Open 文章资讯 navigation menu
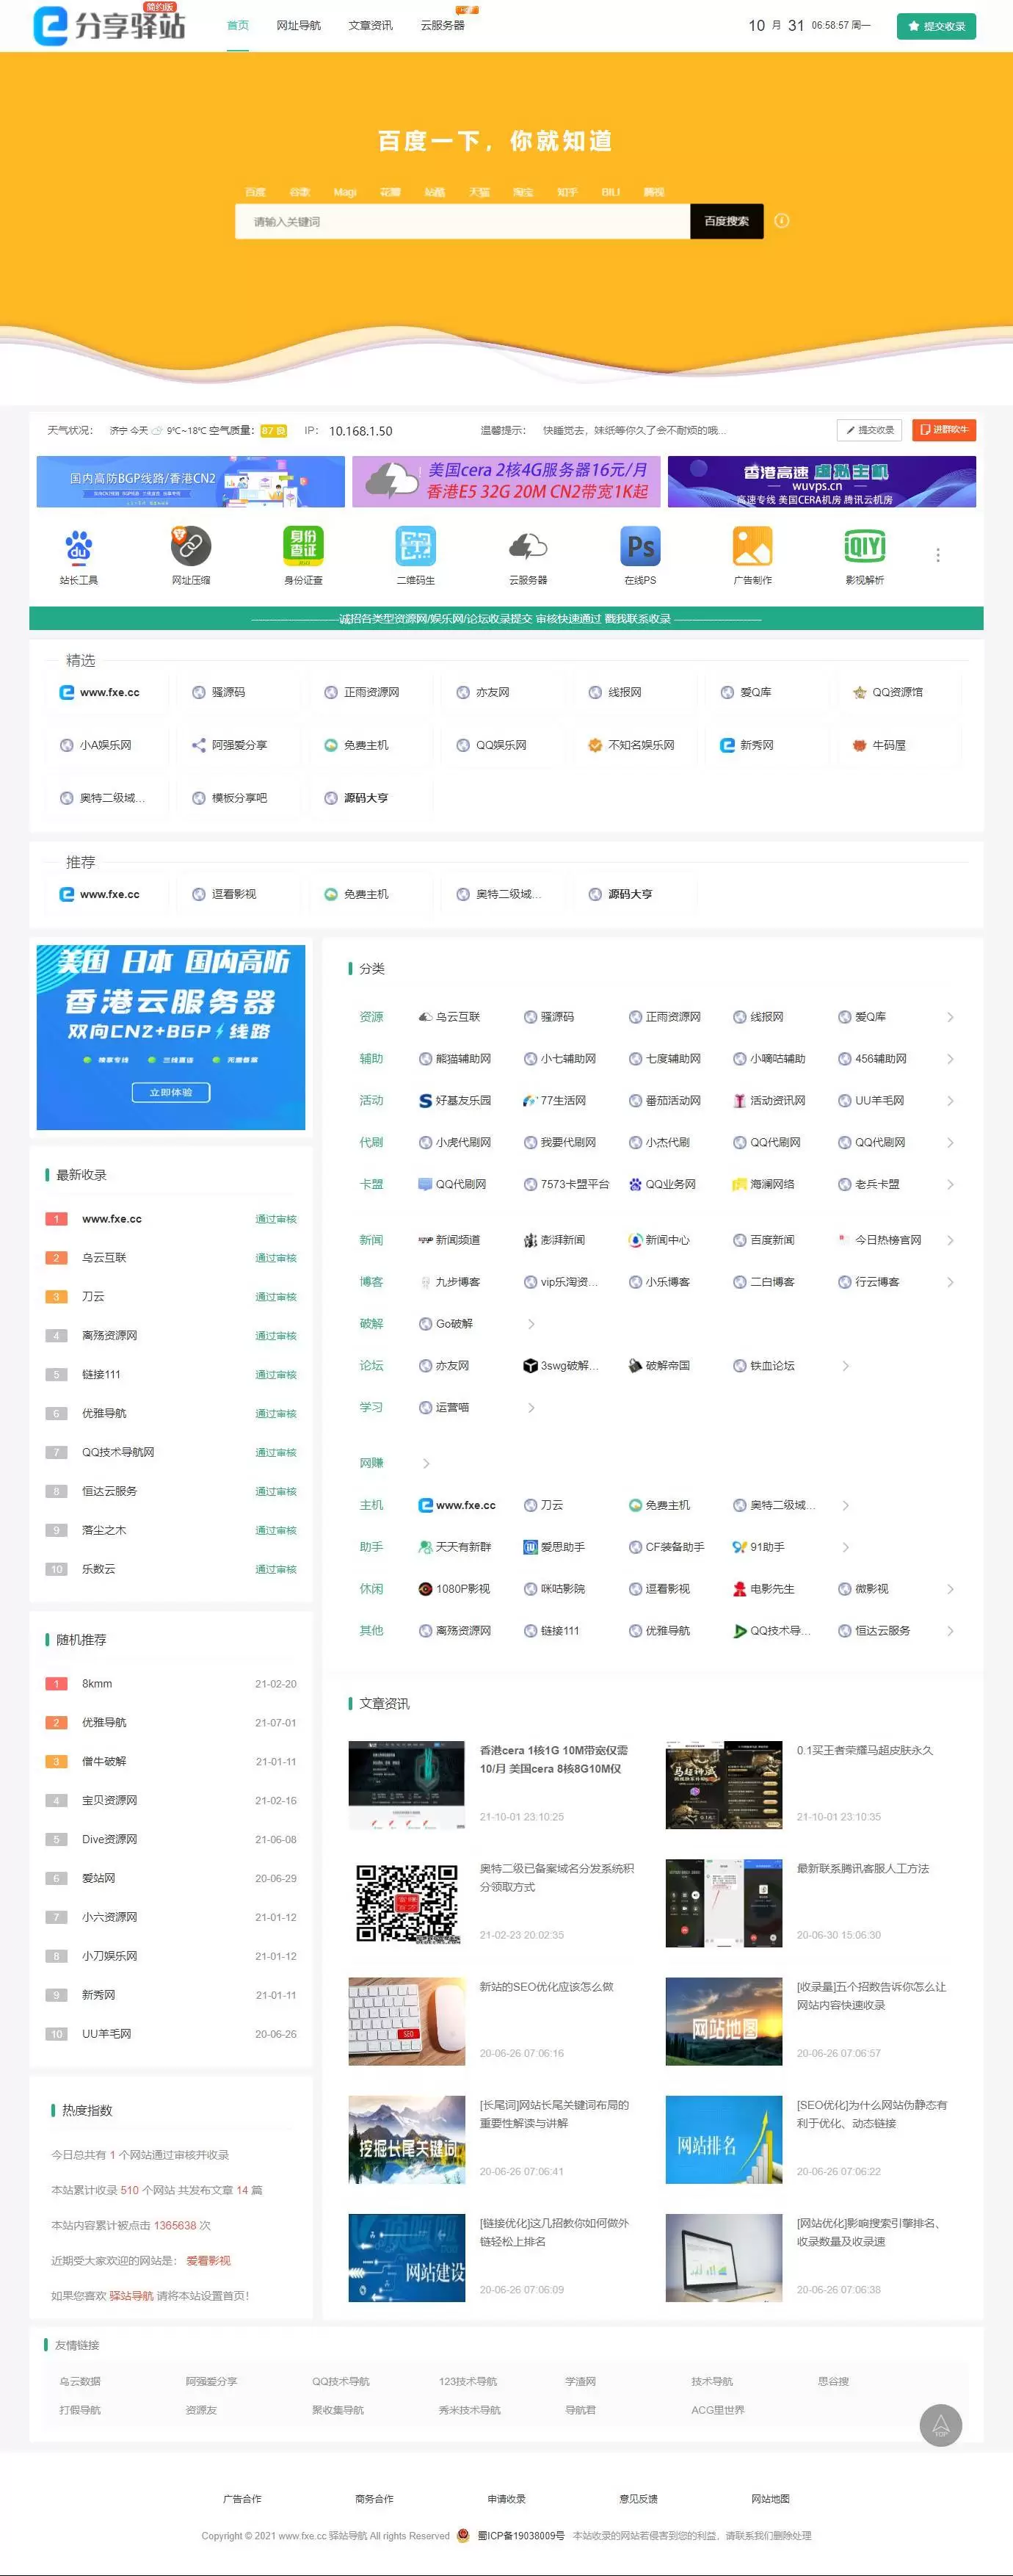Screen dimensions: 1013x2576 pos(371,25)
